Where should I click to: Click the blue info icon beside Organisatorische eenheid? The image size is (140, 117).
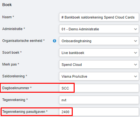(55, 41)
